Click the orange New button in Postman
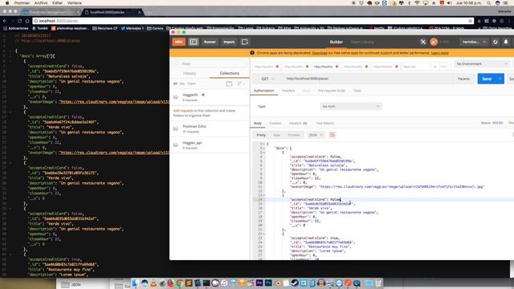This screenshot has height=289, width=514. point(178,42)
